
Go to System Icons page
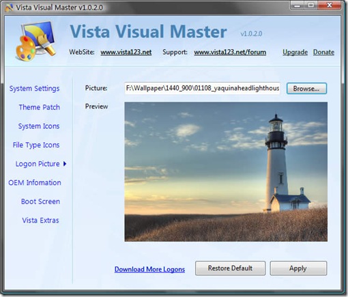[39, 126]
